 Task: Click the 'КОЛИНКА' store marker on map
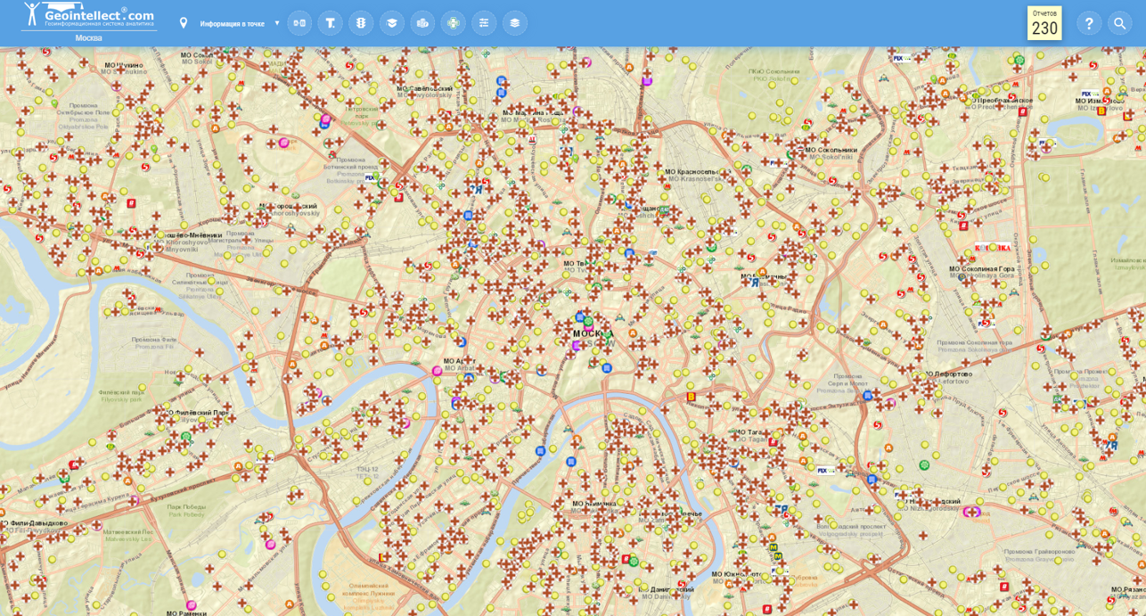(992, 248)
